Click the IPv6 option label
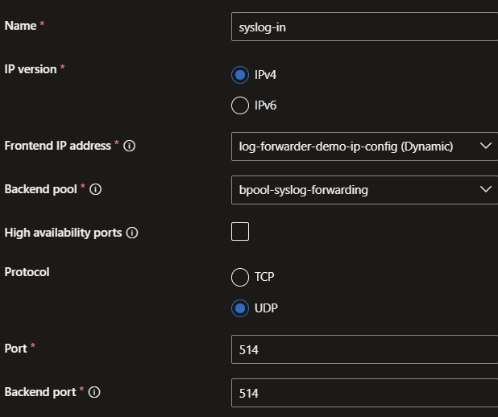Screen dimensions: 498x417 coord(266,105)
